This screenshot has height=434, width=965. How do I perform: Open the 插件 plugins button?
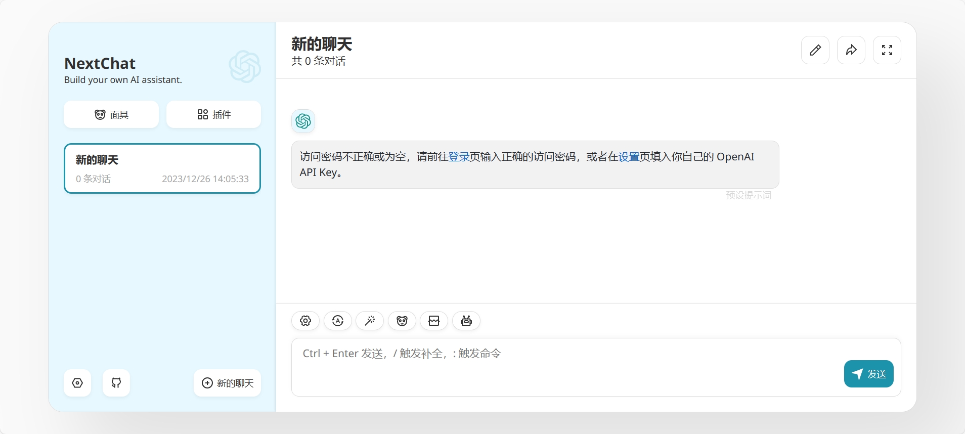click(213, 114)
